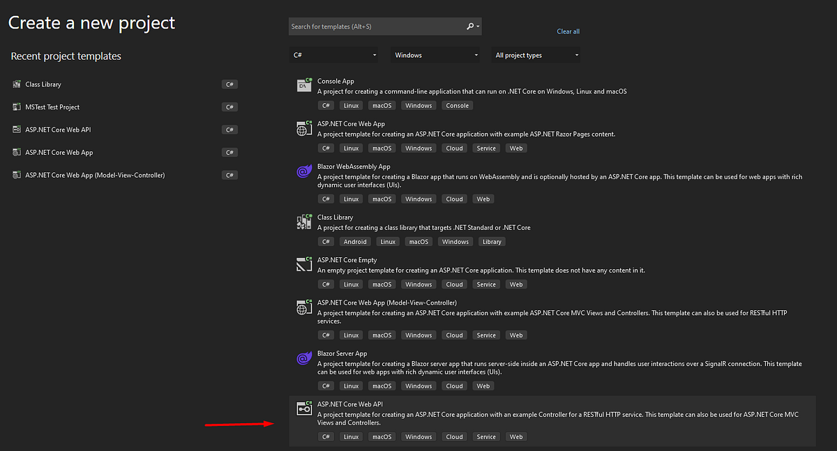The image size is (837, 451).
Task: Click the Console tag under Console App
Action: tap(458, 105)
